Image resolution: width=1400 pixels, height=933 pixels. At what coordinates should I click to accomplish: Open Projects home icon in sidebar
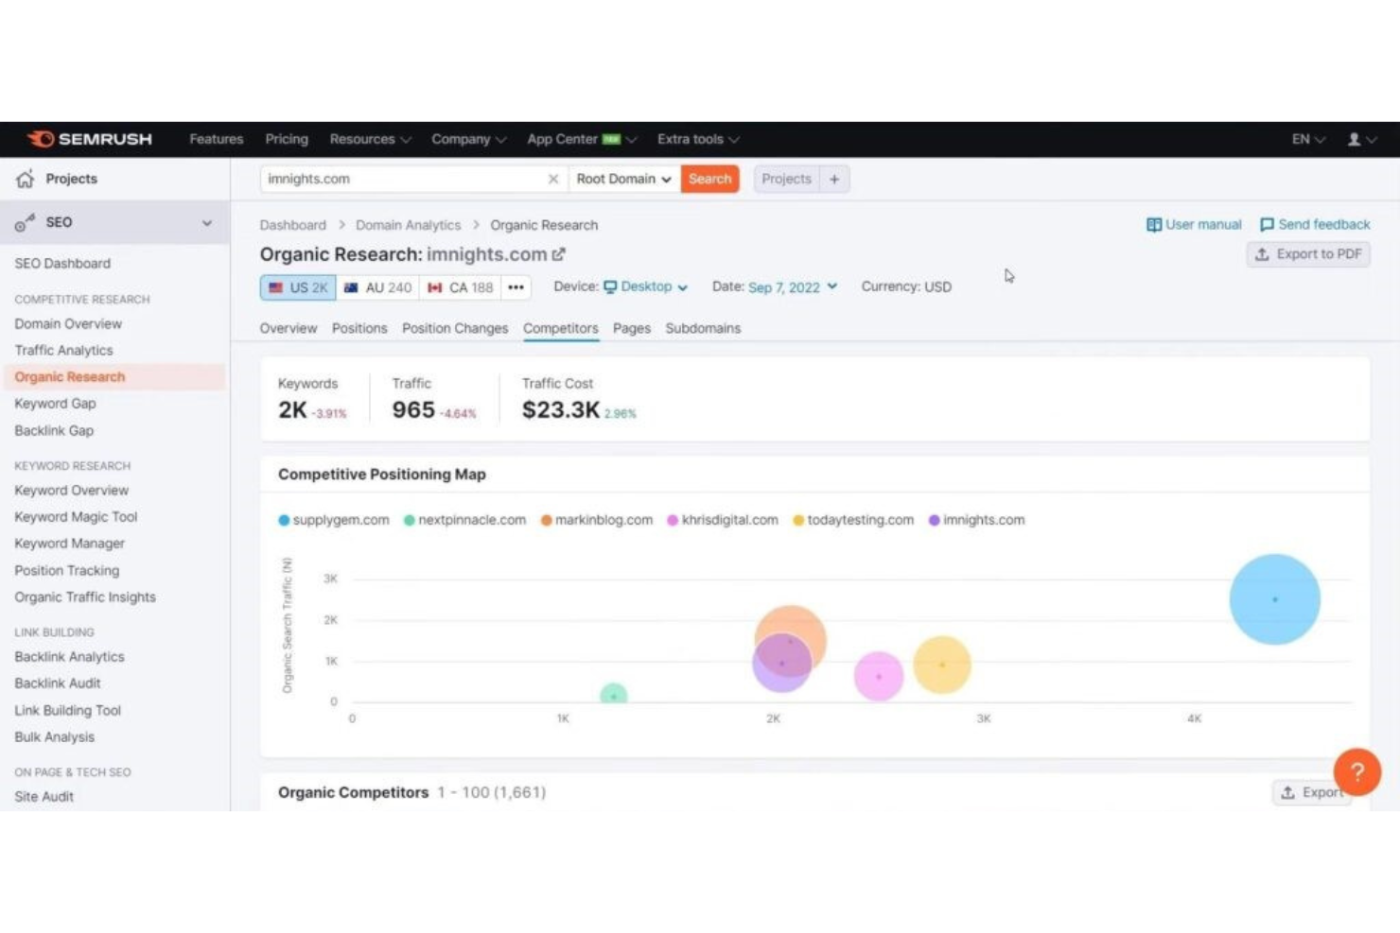pos(25,179)
